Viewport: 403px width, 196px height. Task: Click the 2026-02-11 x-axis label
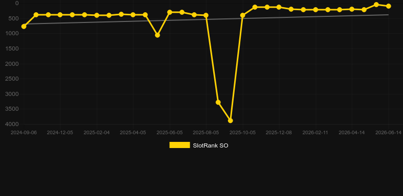[x=315, y=133]
